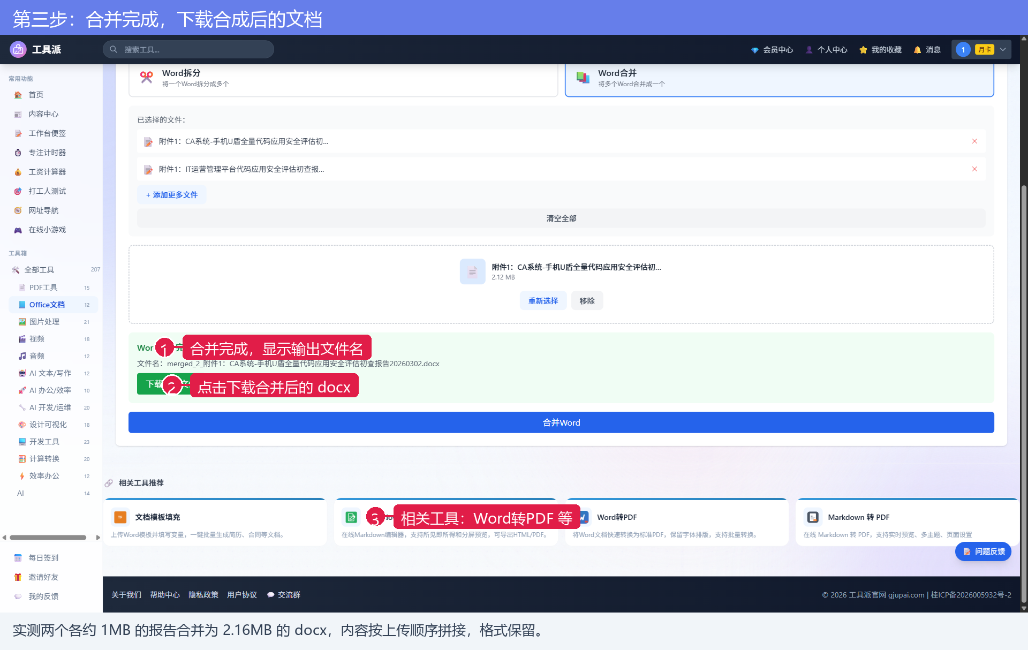Open 个人中心 in the top bar
Screen dimensions: 1028x650
(827, 50)
